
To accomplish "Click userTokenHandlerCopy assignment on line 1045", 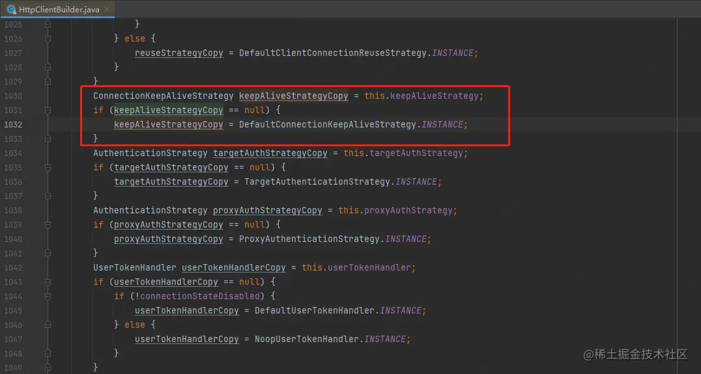I will point(187,310).
